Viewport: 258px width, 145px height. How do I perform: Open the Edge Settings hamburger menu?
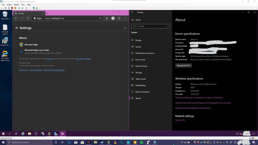point(17,28)
